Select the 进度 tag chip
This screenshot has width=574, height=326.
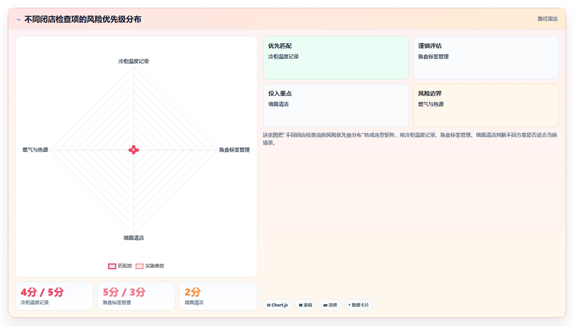330,305
